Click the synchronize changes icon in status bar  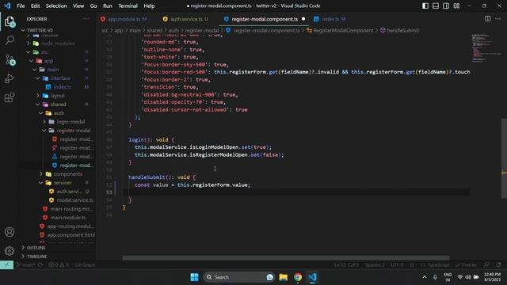point(40,264)
